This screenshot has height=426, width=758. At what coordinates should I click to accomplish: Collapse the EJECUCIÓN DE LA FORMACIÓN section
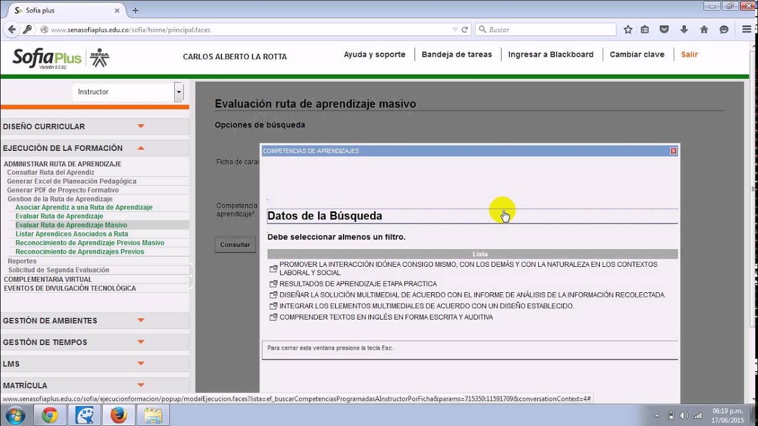141,148
